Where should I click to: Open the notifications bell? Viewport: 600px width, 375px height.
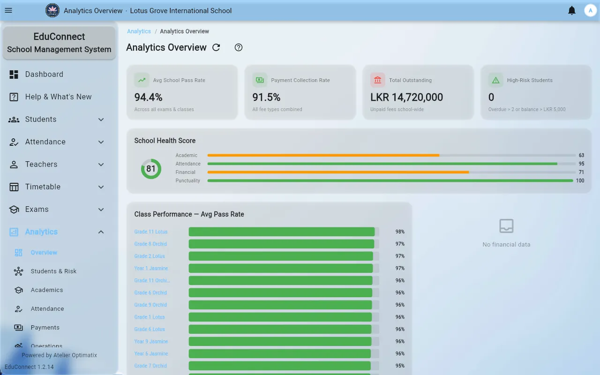[x=572, y=10]
